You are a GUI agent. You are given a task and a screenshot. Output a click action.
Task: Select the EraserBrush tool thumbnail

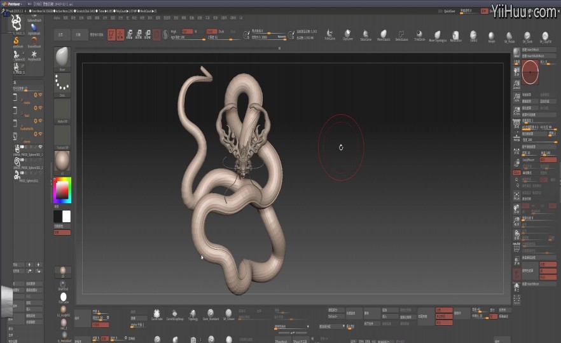34,42
